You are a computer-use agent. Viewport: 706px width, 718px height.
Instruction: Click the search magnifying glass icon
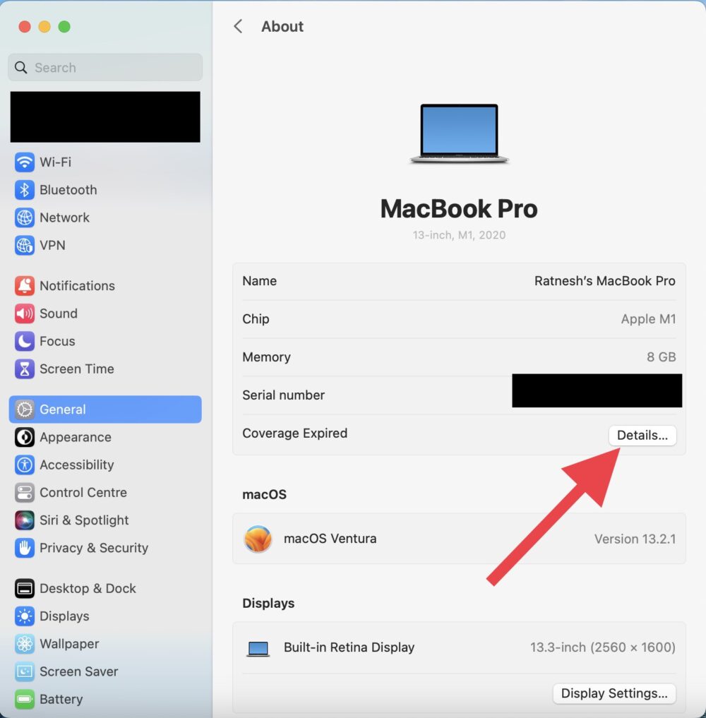[20, 68]
